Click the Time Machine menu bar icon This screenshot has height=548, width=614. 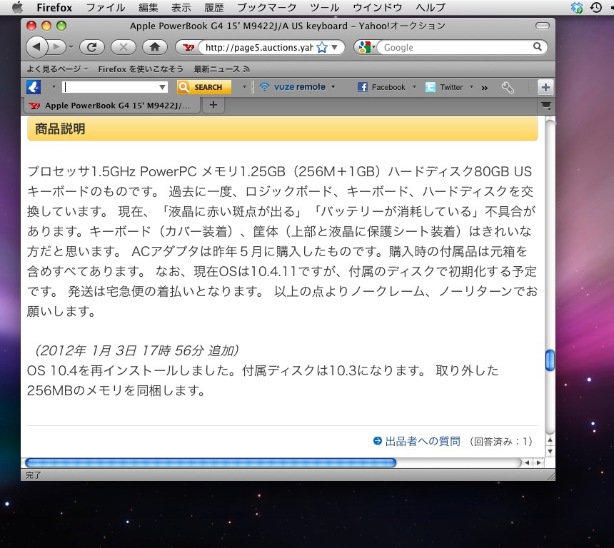click(x=595, y=8)
